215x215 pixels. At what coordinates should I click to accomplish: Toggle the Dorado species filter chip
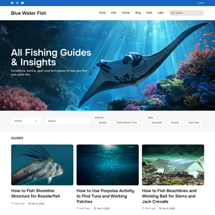(x=103, y=123)
